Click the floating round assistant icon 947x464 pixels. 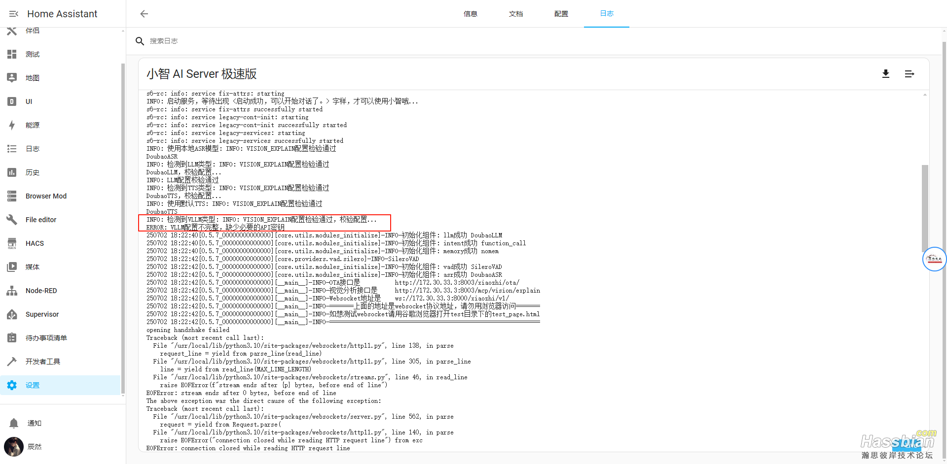pyautogui.click(x=934, y=259)
